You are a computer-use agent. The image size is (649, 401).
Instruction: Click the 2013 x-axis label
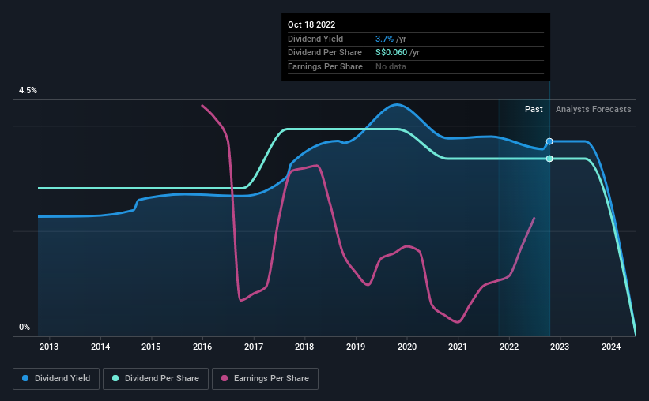pos(49,347)
